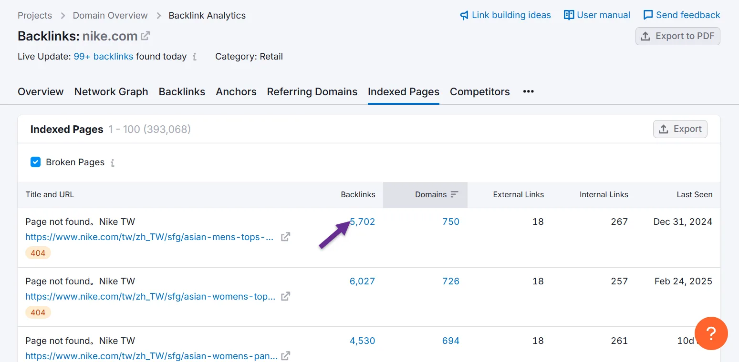Screen dimensions: 739x362
Task: Go to Domain Overview breadcrumb
Action: click(x=110, y=15)
